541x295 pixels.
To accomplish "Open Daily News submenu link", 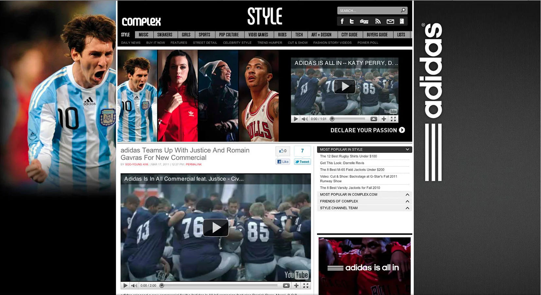I will [x=131, y=43].
